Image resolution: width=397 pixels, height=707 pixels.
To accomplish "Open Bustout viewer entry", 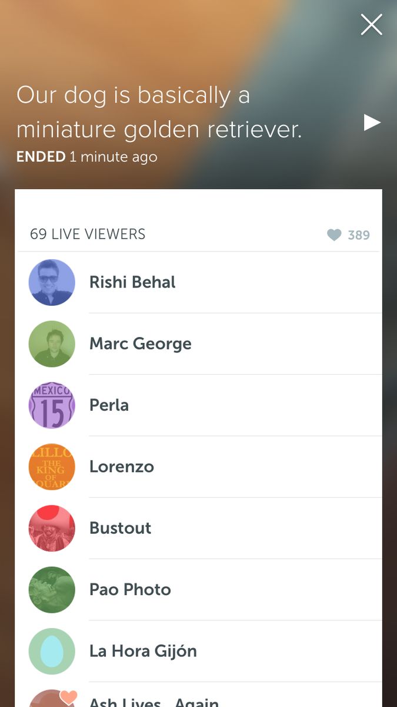I will [x=120, y=528].
